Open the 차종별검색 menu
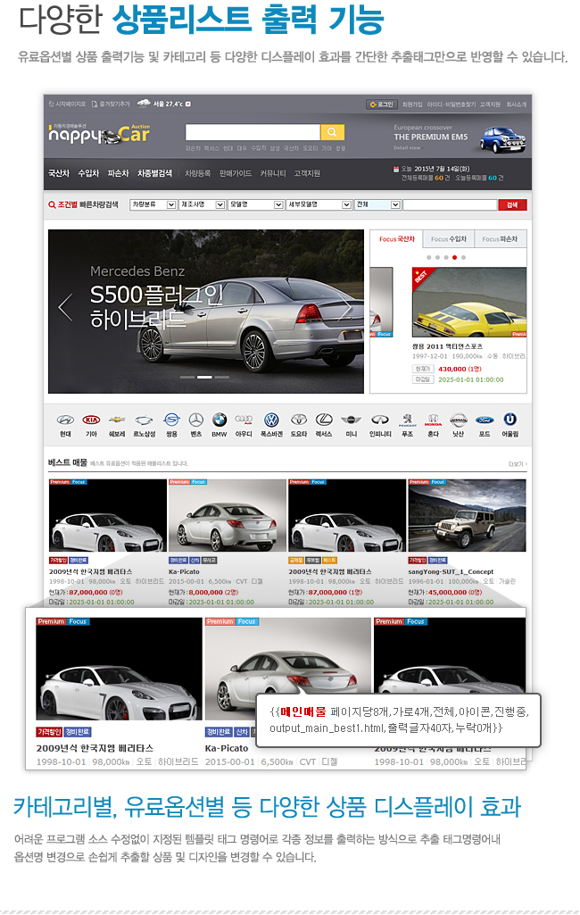The width and height of the screenshot is (580, 915). point(154,173)
